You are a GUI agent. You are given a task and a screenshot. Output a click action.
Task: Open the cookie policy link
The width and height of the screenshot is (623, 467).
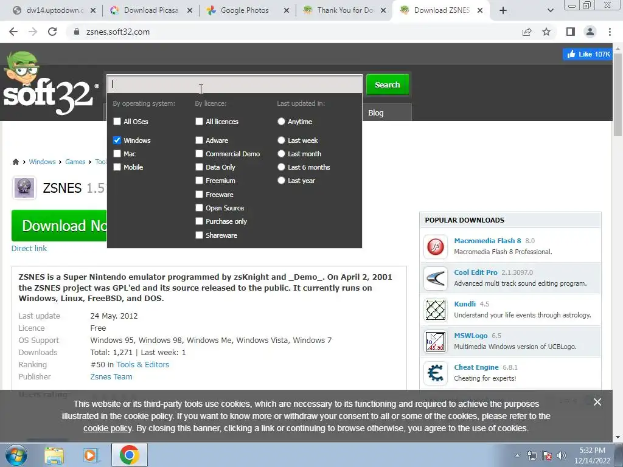108,429
